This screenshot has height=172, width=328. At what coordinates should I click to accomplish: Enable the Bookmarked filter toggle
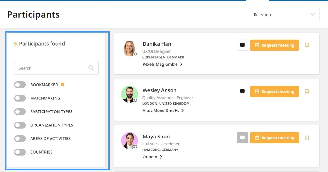(x=20, y=85)
